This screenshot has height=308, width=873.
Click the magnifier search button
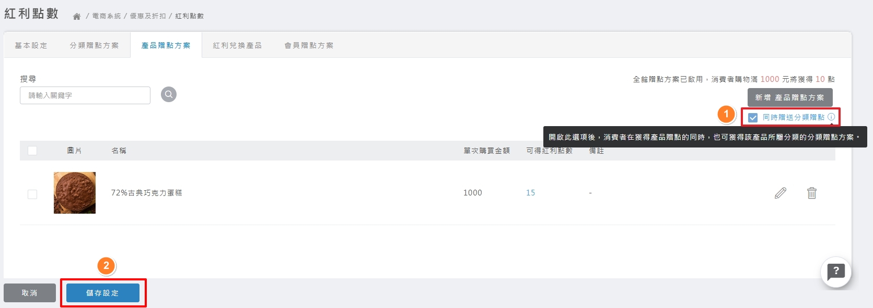(168, 94)
